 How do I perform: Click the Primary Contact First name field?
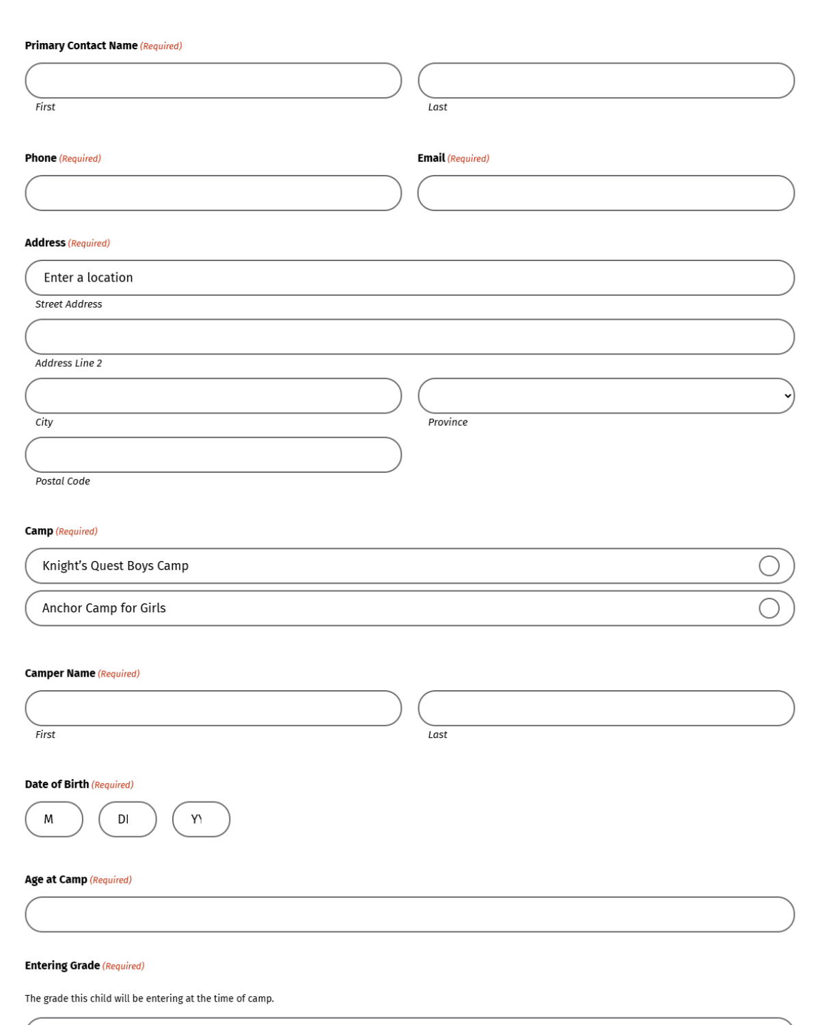coord(213,81)
